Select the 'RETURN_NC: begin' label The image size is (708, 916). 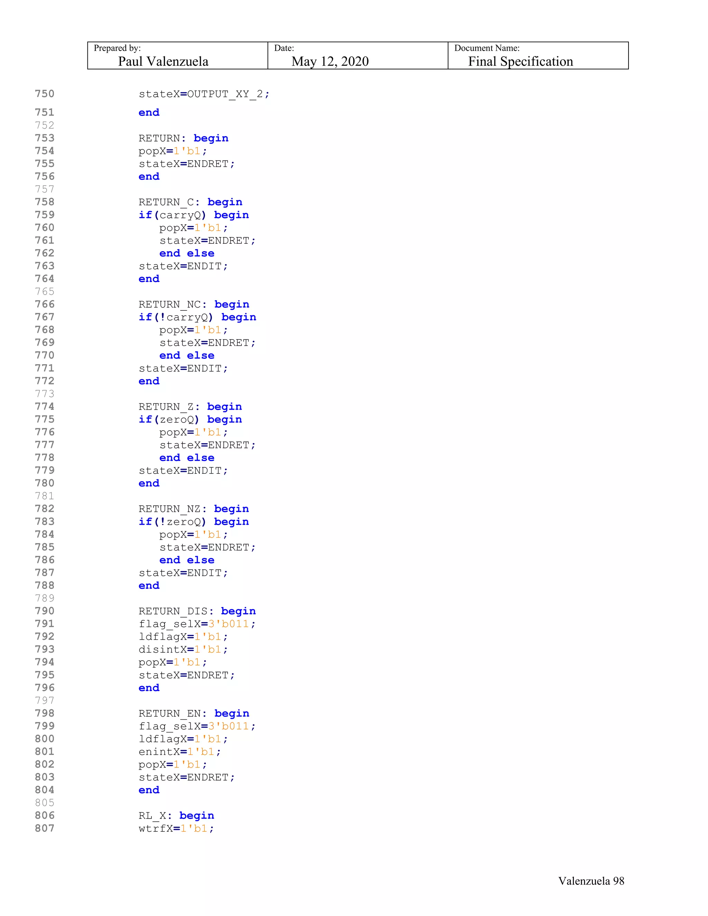(x=194, y=305)
